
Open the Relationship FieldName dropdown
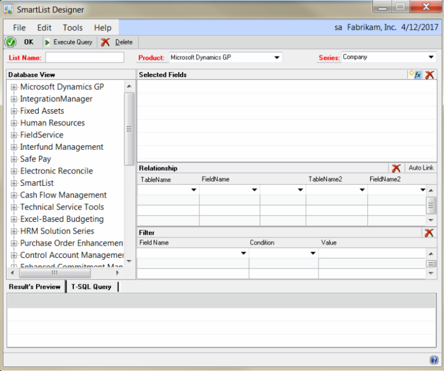point(254,190)
